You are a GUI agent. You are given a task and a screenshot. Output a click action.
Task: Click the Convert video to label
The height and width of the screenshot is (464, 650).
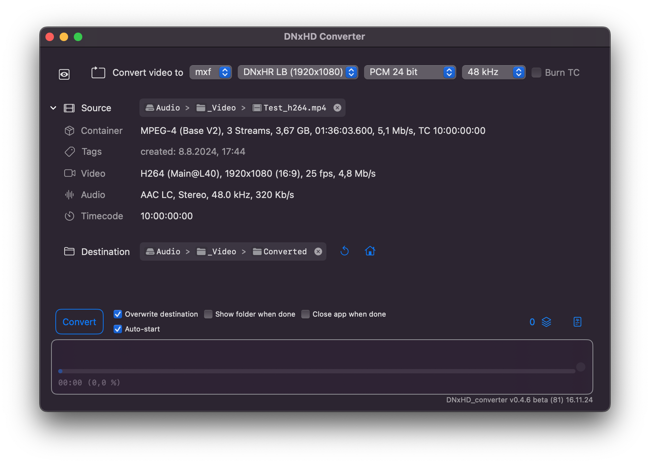148,73
